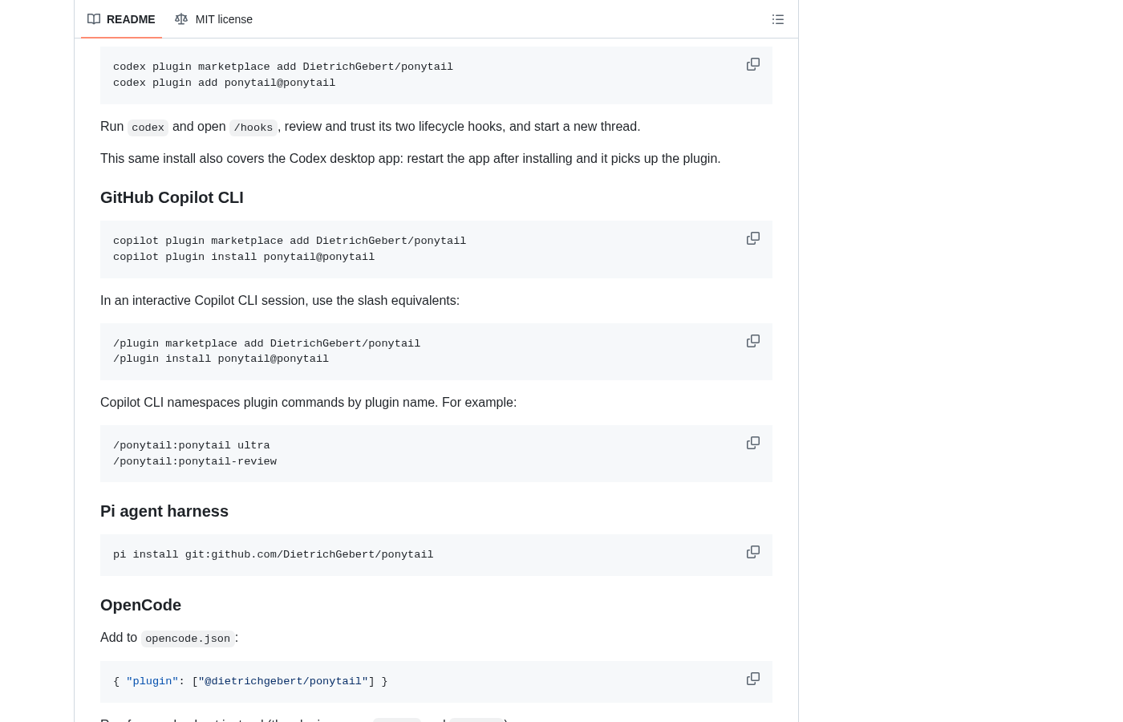Open the README outline menu icon
Image resolution: width=1123 pixels, height=722 pixels.
[778, 19]
